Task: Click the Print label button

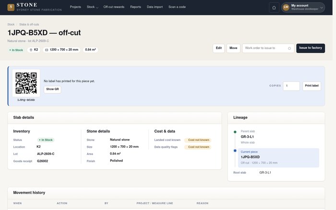Action: pyautogui.click(x=312, y=86)
